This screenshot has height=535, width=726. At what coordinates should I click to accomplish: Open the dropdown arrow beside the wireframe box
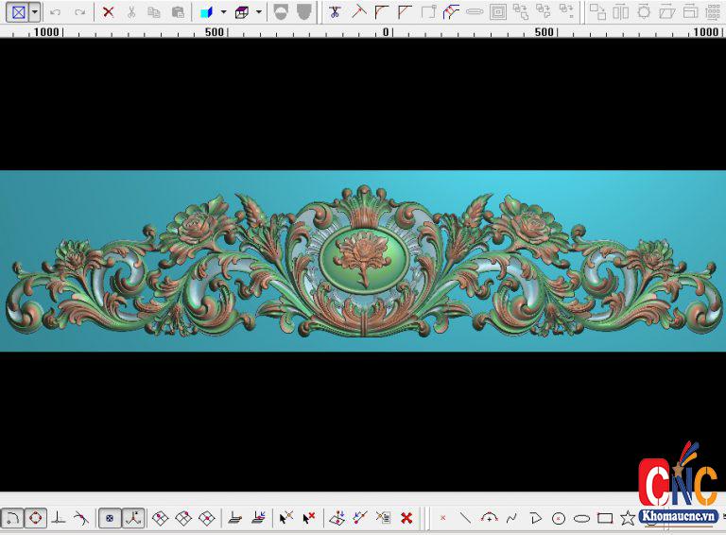tap(259, 12)
